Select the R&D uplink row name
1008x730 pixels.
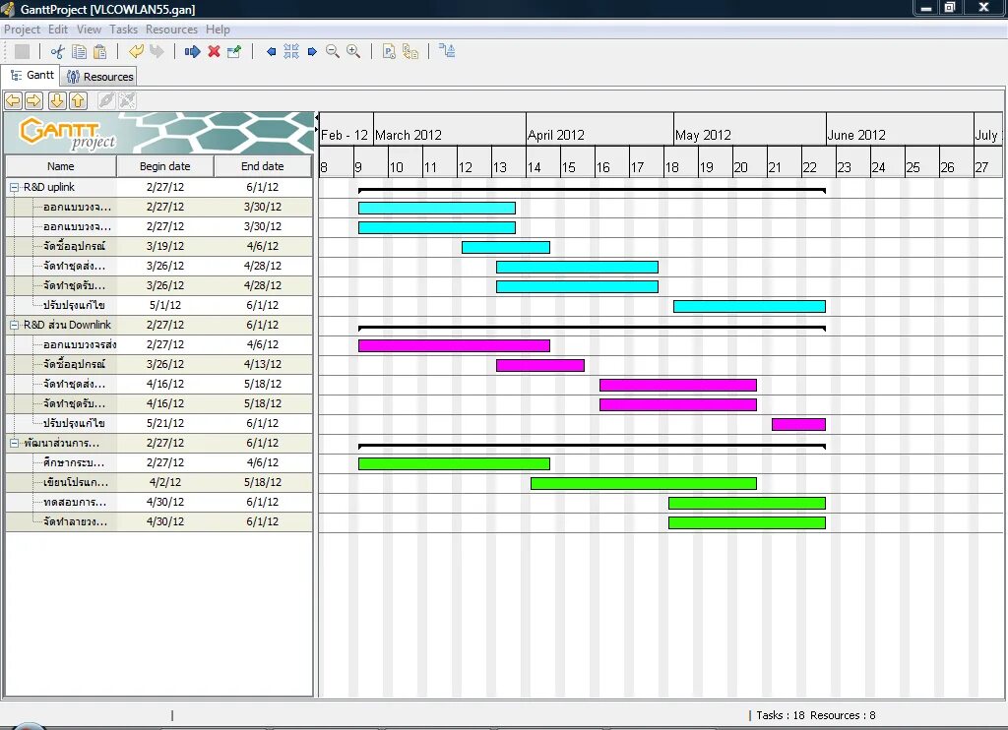(x=49, y=187)
